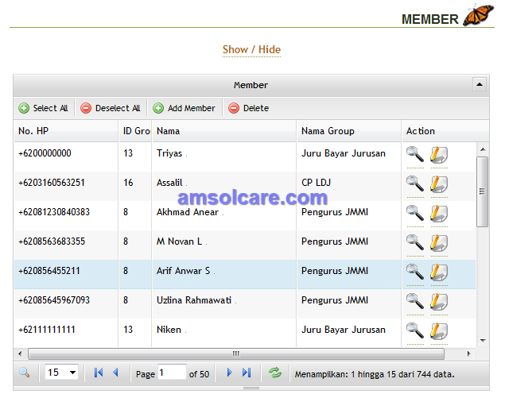This screenshot has height=394, width=505.
Task: Click the horizontal scrollbar thumb
Action: click(236, 353)
